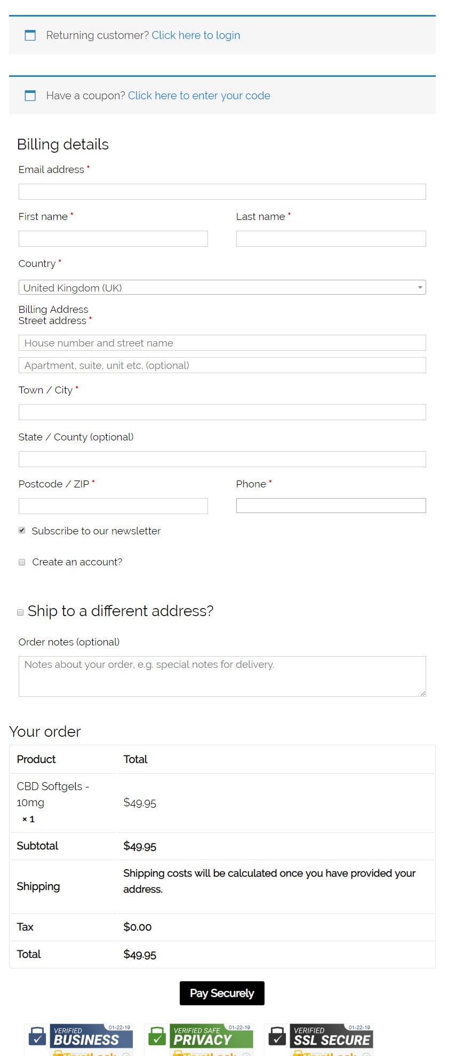Image resolution: width=472 pixels, height=1056 pixels.
Task: Click the padlock icon on SSL Secure badge
Action: point(277,1036)
